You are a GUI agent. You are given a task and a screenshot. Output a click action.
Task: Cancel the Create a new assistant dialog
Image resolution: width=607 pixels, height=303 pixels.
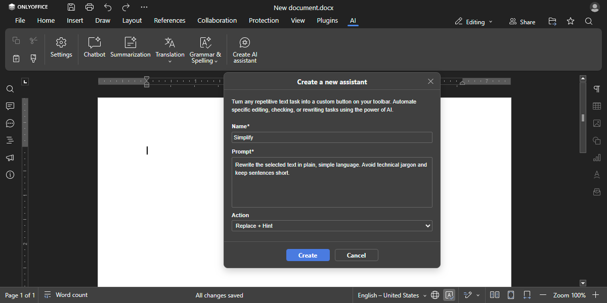356,255
